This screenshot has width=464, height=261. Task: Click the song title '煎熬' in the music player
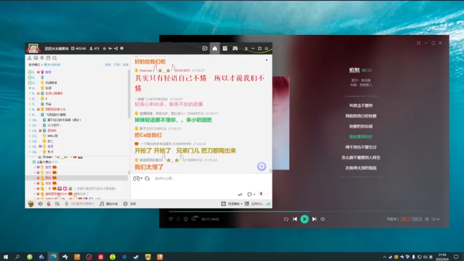354,70
